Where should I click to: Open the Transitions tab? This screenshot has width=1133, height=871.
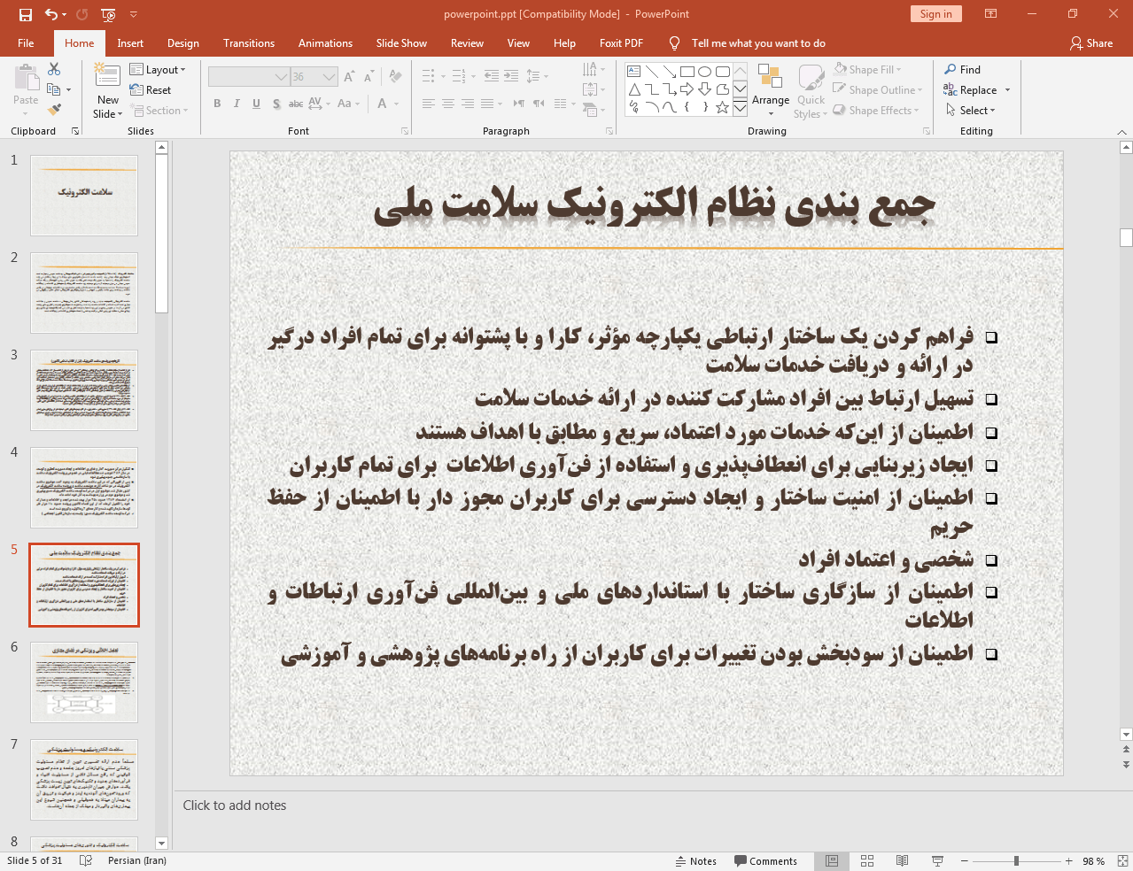(x=249, y=43)
